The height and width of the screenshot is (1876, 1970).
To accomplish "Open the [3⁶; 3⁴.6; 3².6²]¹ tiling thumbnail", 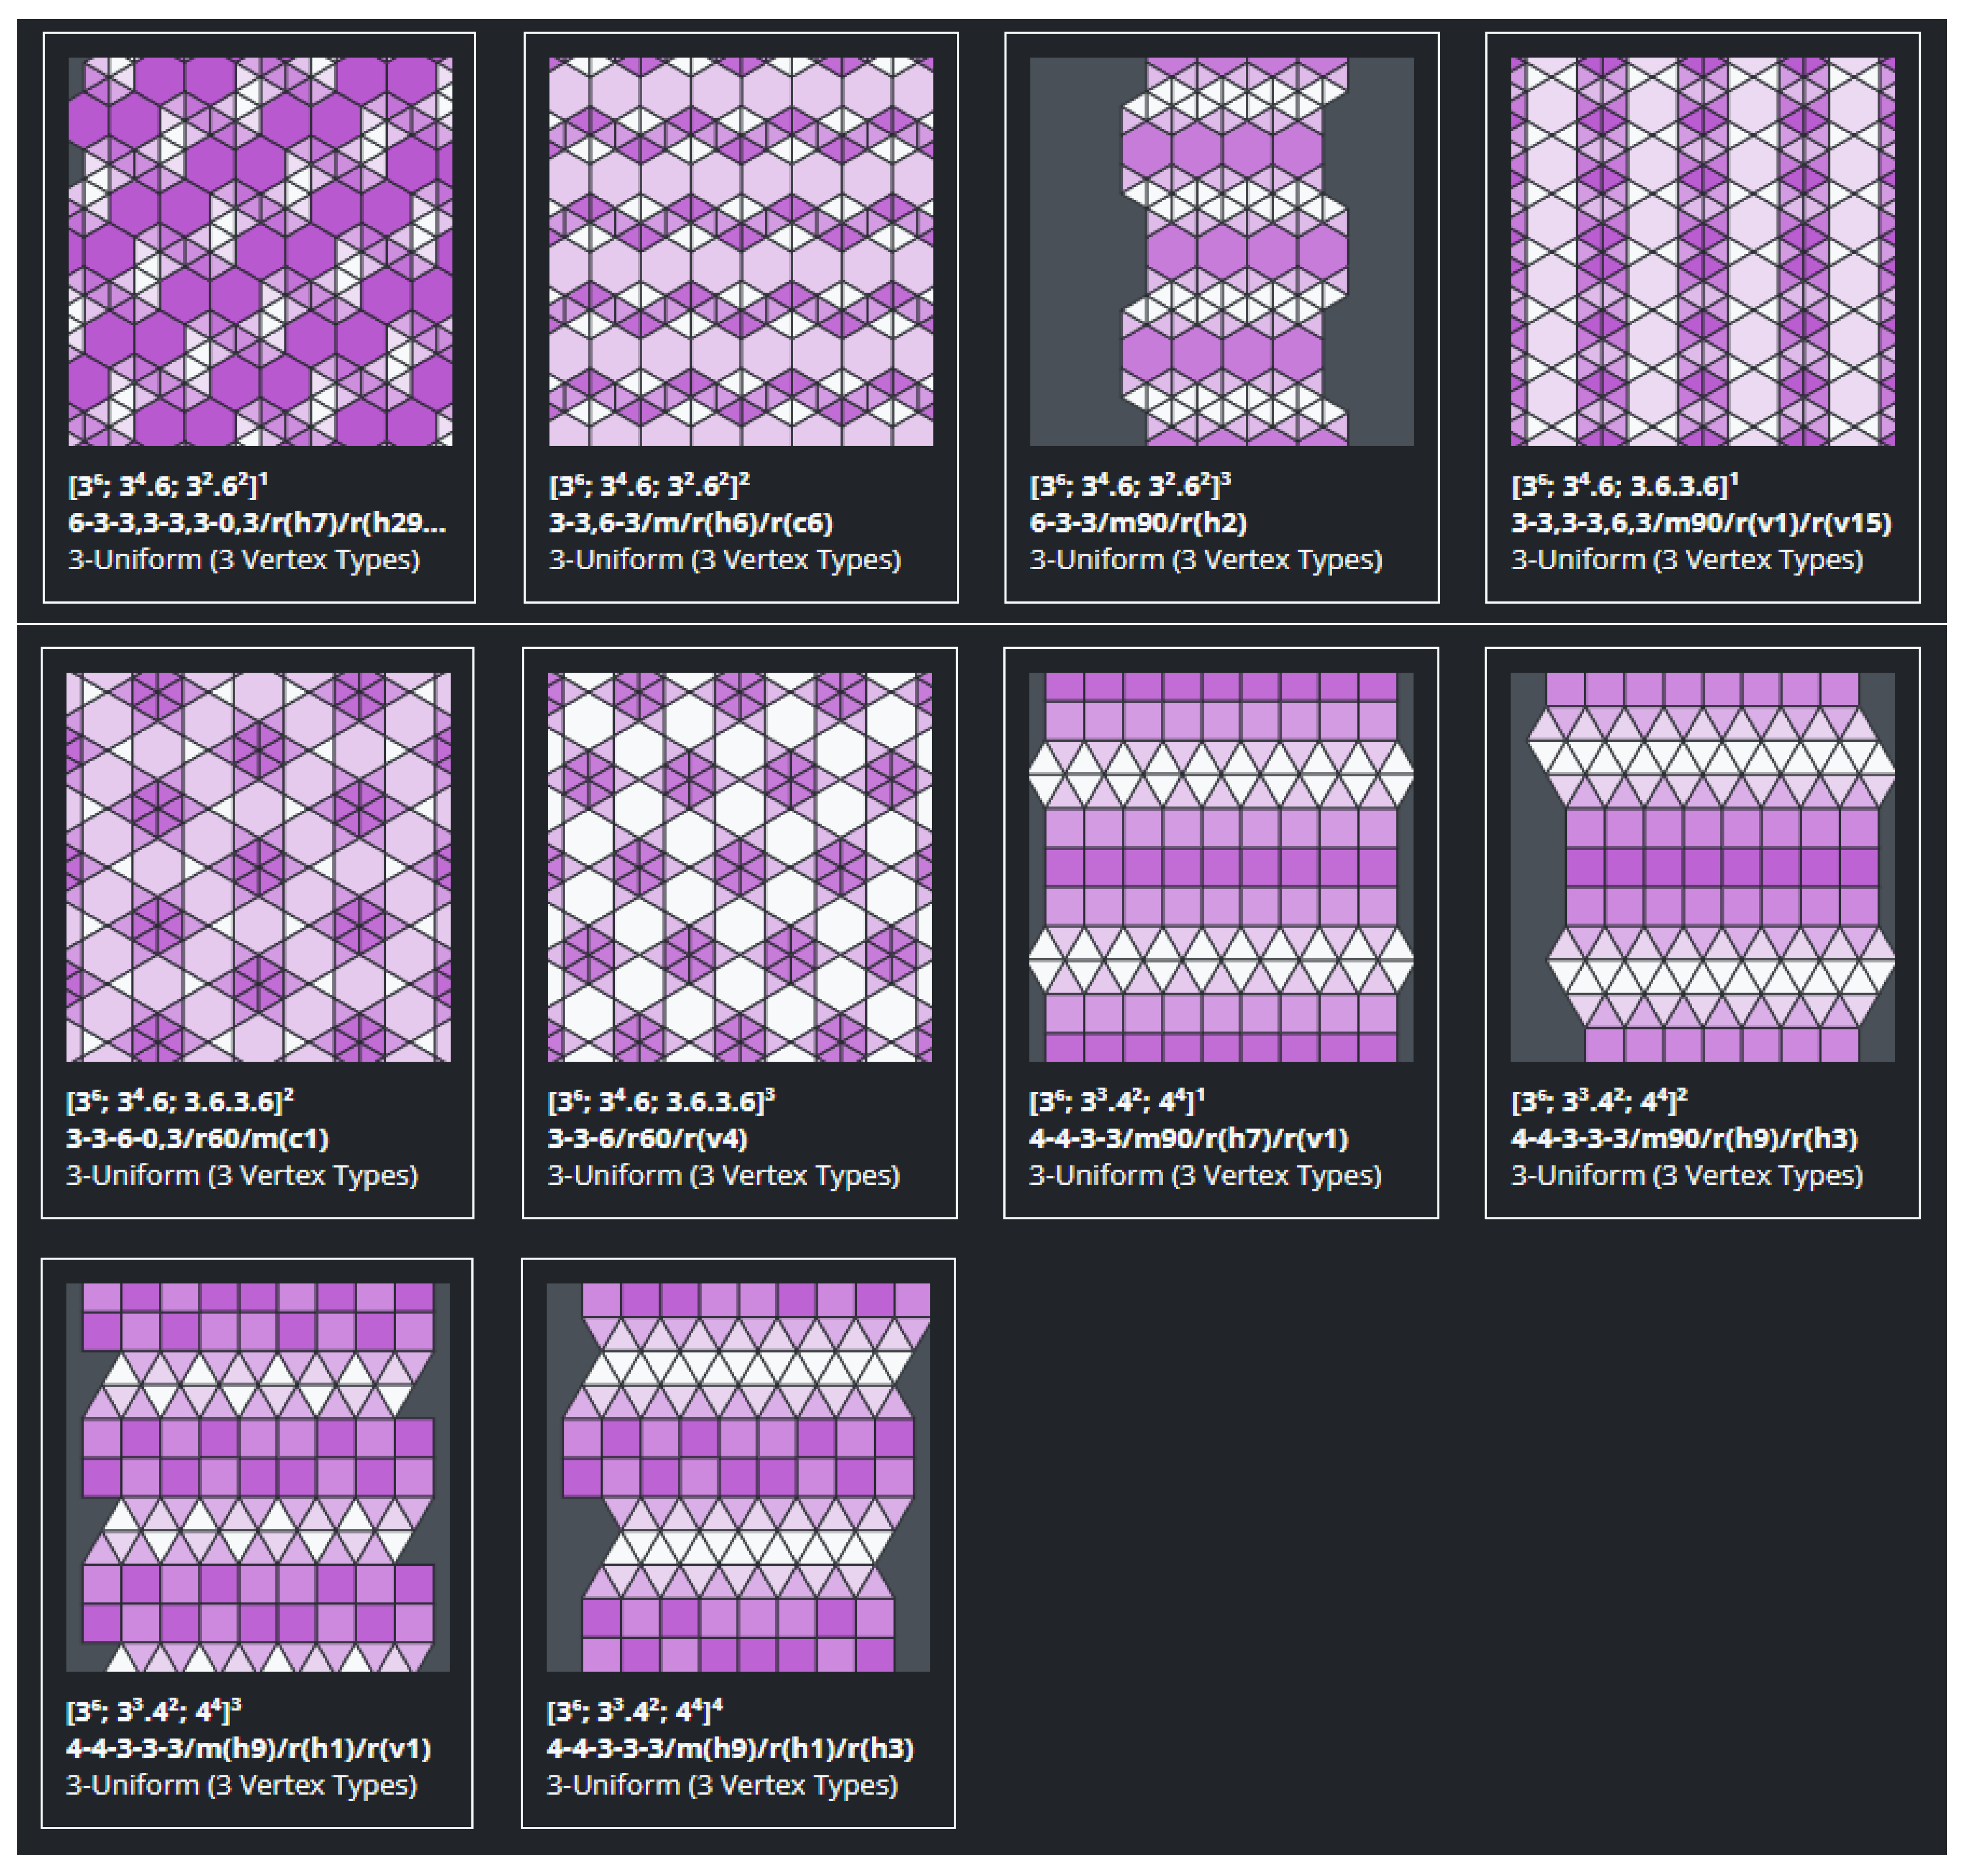I will pyautogui.click(x=259, y=251).
